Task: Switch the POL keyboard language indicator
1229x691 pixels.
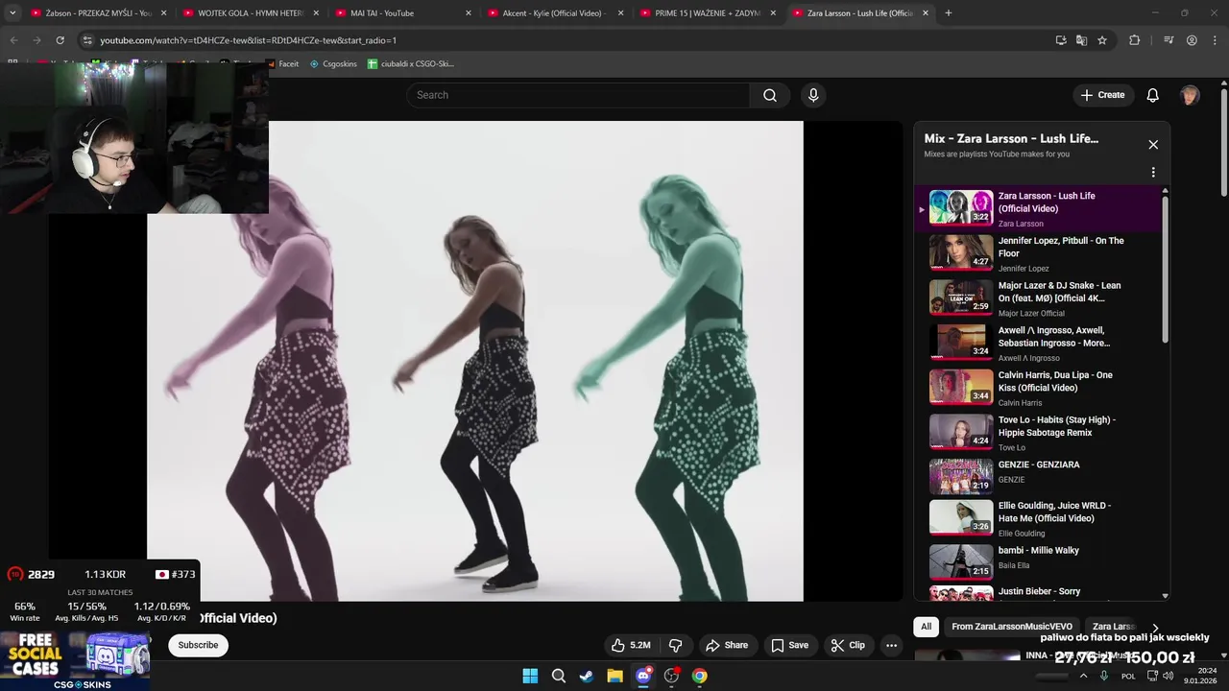Action: [1128, 676]
